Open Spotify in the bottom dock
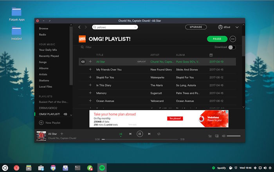This screenshot has height=172, width=274. [x=102, y=168]
